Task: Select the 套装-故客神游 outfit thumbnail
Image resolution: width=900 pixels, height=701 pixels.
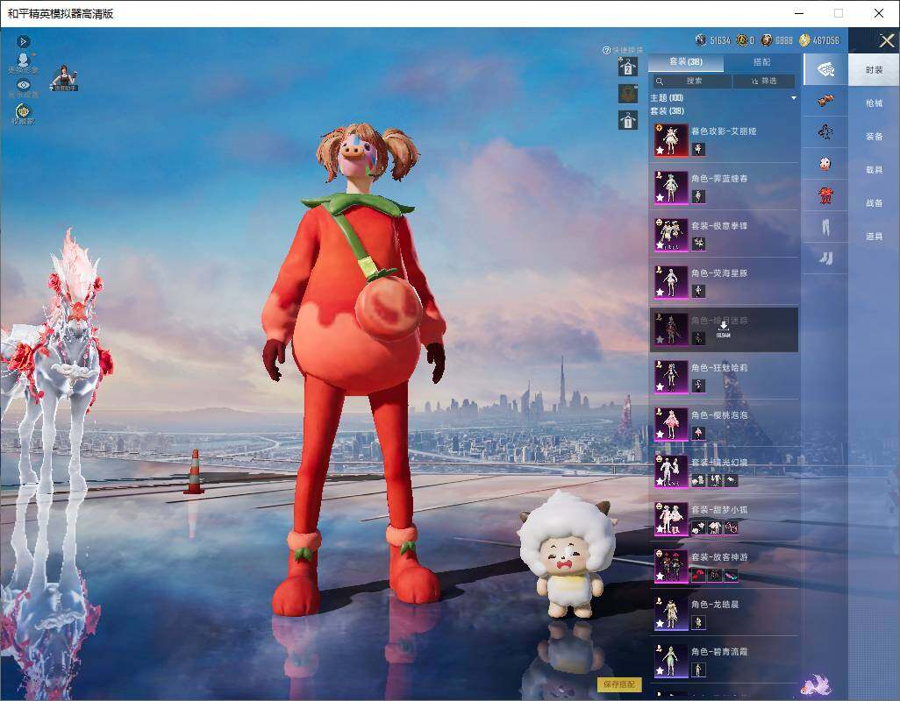Action: point(671,566)
